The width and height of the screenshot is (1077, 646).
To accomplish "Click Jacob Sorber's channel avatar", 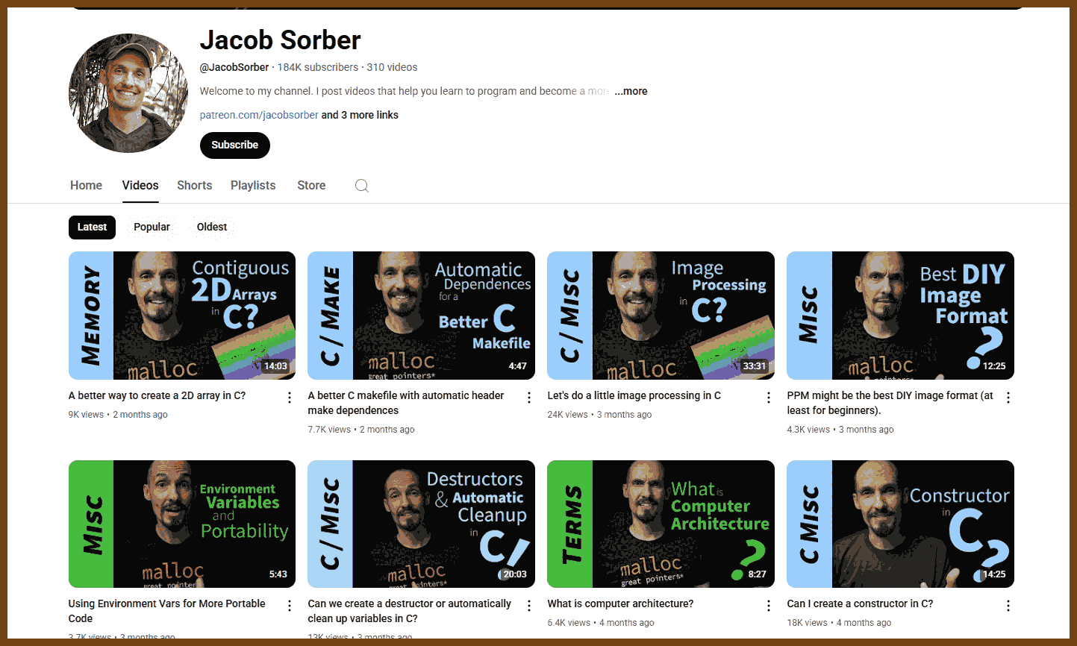I will click(x=128, y=93).
